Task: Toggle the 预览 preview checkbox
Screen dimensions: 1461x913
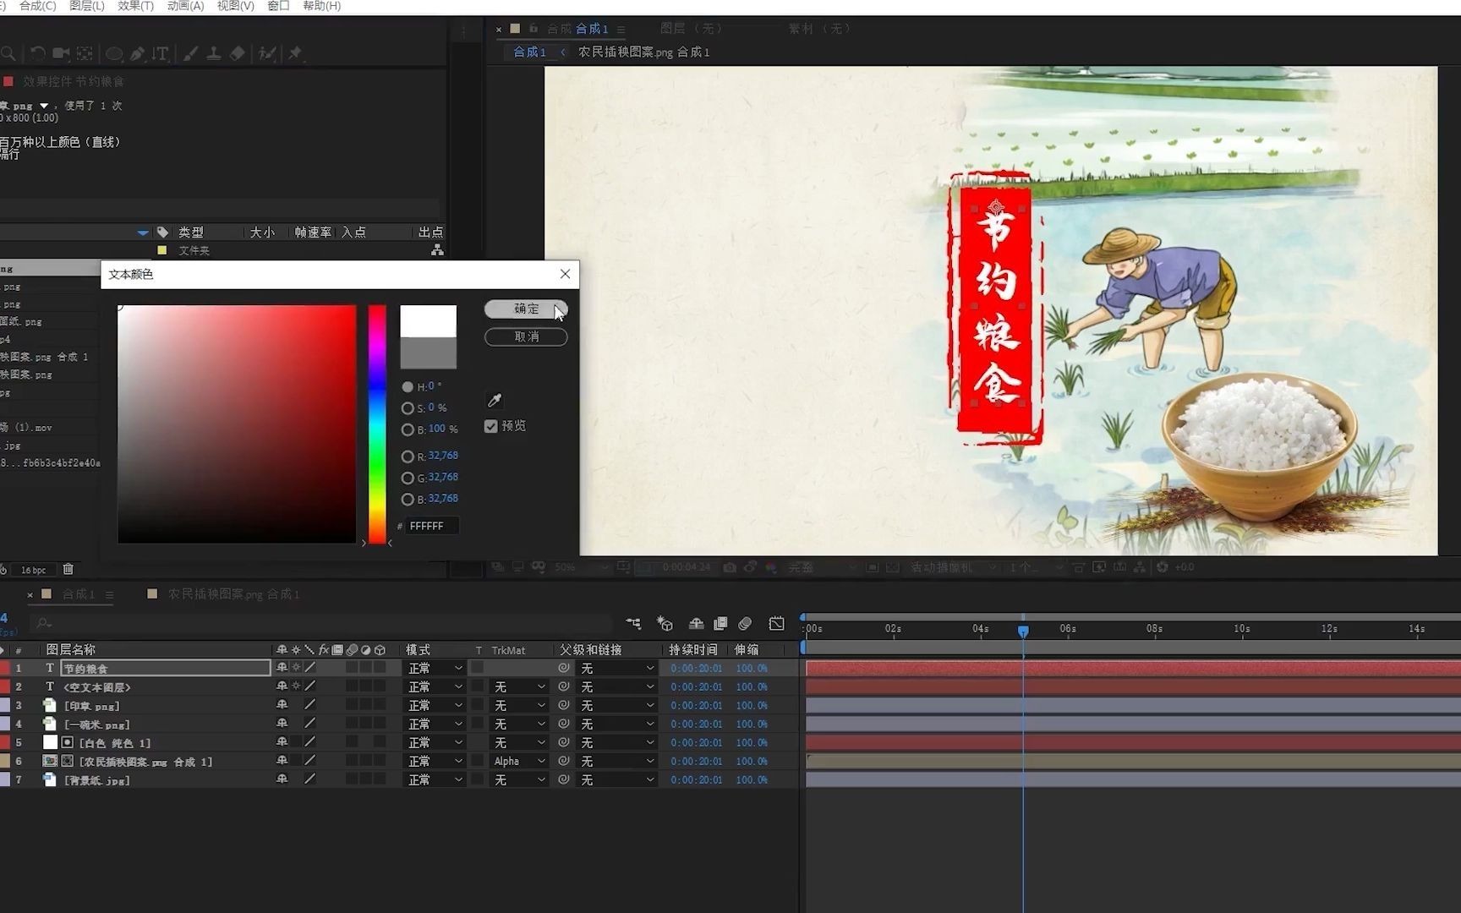Action: [490, 426]
